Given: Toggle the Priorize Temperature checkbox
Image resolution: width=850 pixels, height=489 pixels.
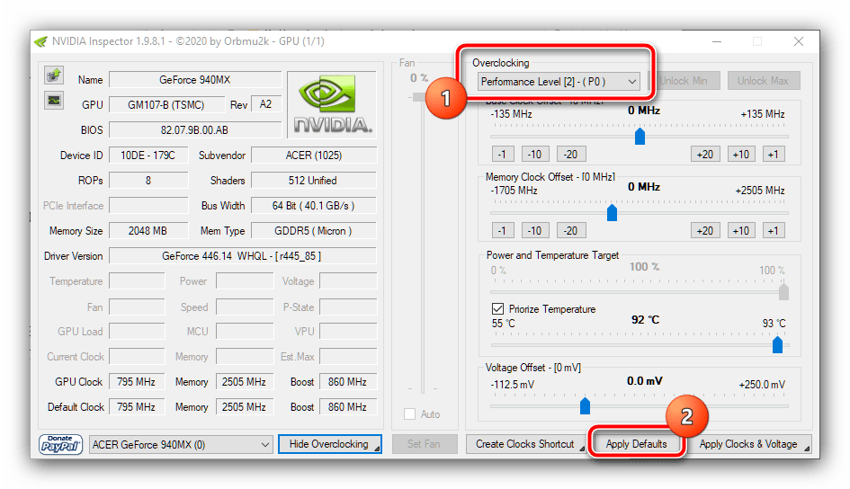Looking at the screenshot, I should 497,309.
